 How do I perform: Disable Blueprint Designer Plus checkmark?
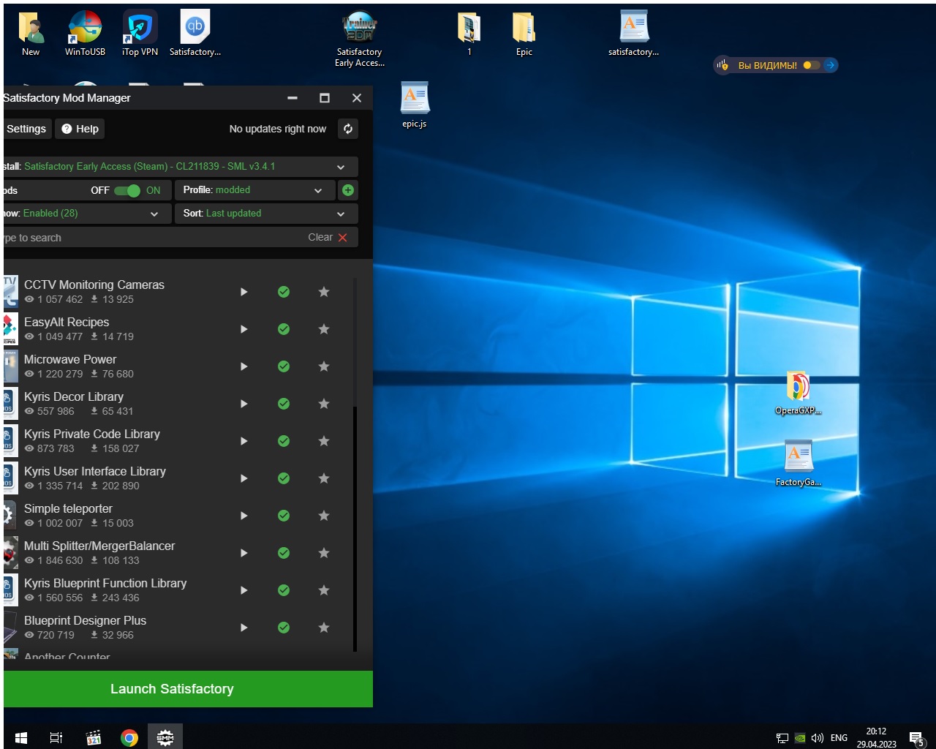coord(284,628)
